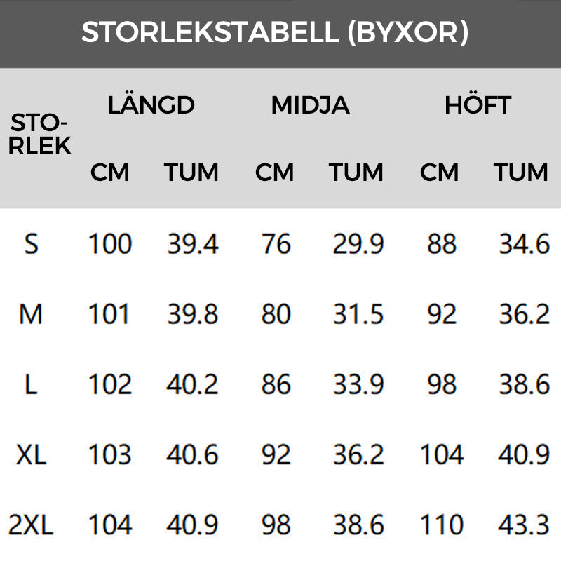
Task: Click the STORLEKSTABELL (BYXOR) title
Action: (274, 32)
